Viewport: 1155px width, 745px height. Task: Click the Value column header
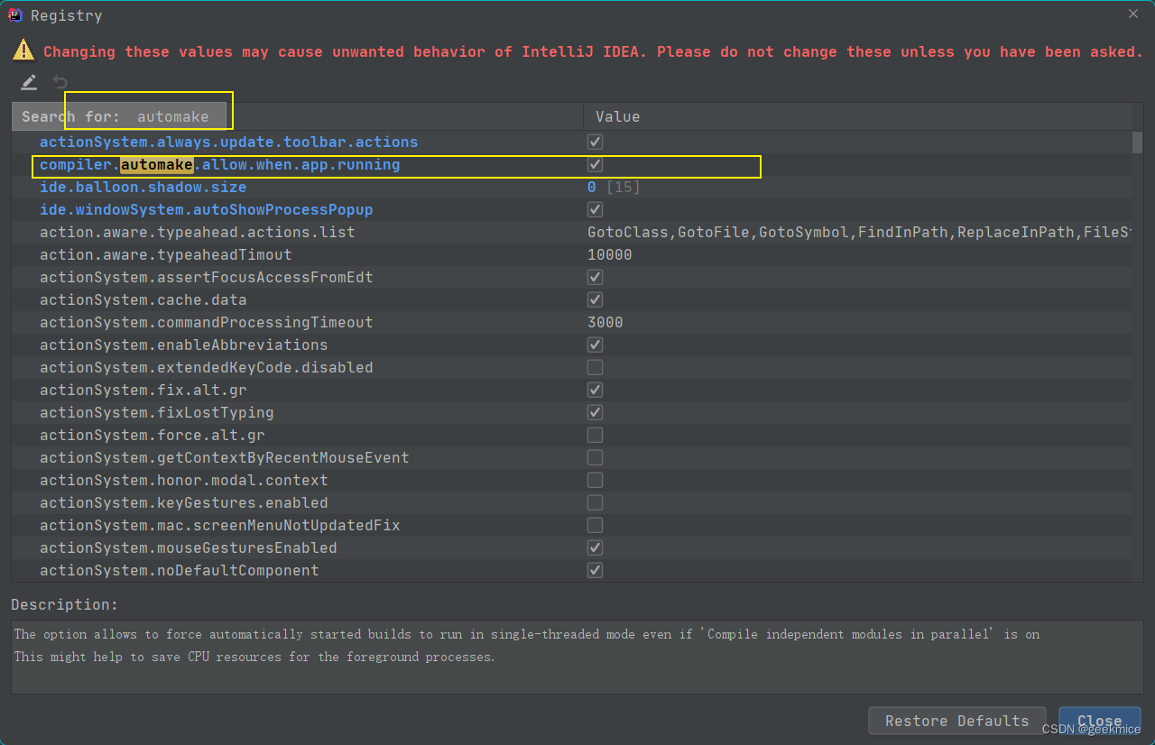point(857,116)
